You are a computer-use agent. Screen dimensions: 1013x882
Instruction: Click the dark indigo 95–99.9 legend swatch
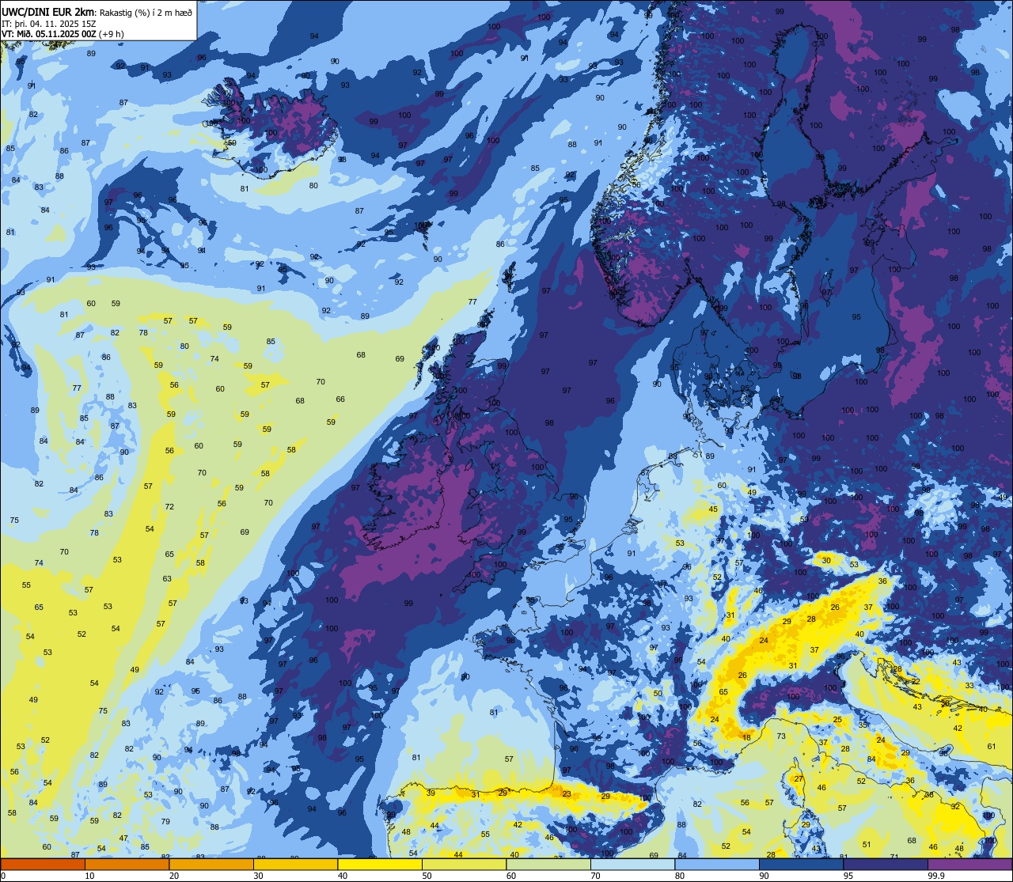(x=886, y=865)
